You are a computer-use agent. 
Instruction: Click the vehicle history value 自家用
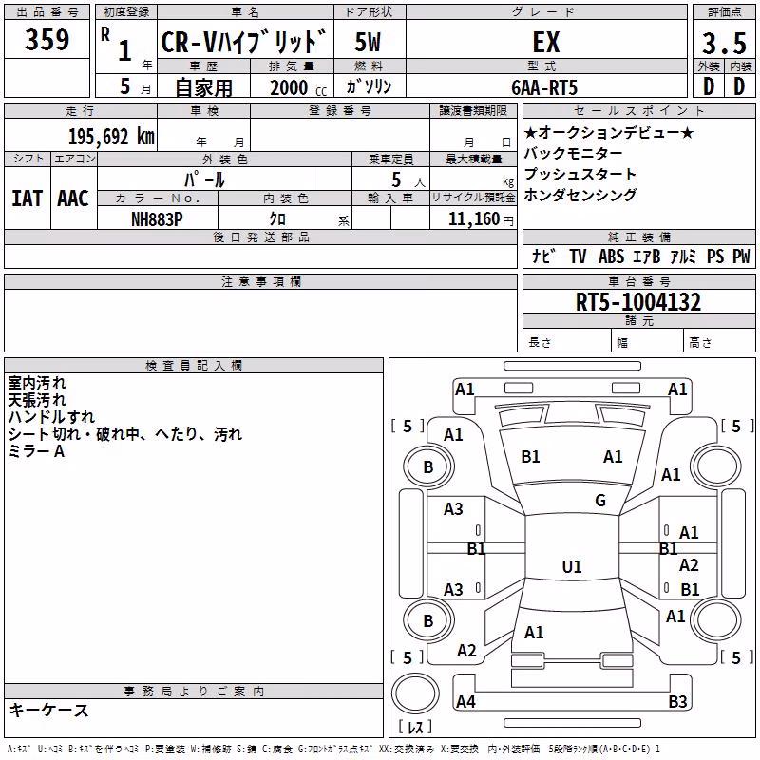(203, 87)
